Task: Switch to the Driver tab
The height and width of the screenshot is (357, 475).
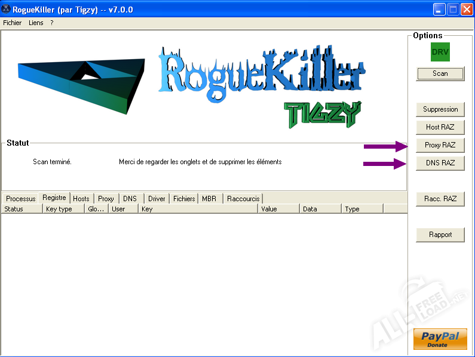Action: (157, 199)
